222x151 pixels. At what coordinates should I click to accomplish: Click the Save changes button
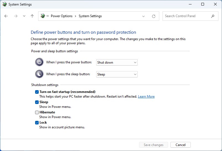tap(153, 145)
